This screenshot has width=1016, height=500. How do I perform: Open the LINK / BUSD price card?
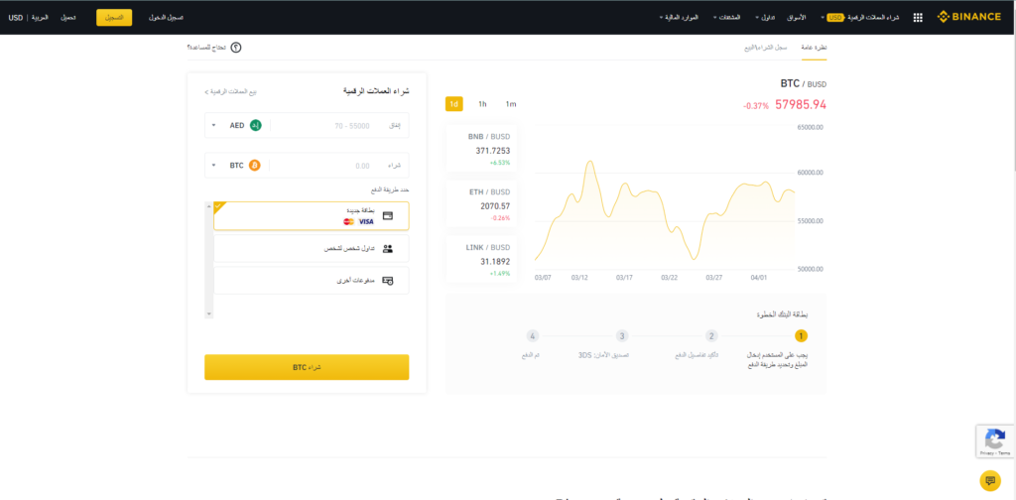pos(481,259)
